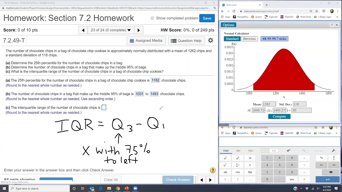
Task: Open MyLabsPlus bookmark in StatCrunch window
Action: click(241, 17)
